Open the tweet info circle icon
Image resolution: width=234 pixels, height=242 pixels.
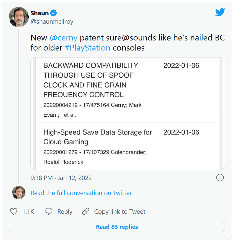220,178
